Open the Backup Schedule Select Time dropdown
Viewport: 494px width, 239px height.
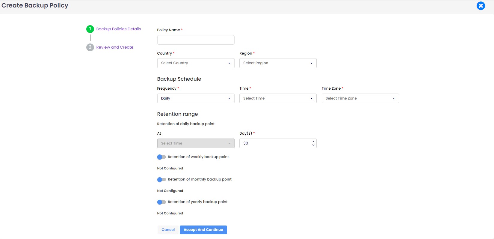click(x=278, y=98)
